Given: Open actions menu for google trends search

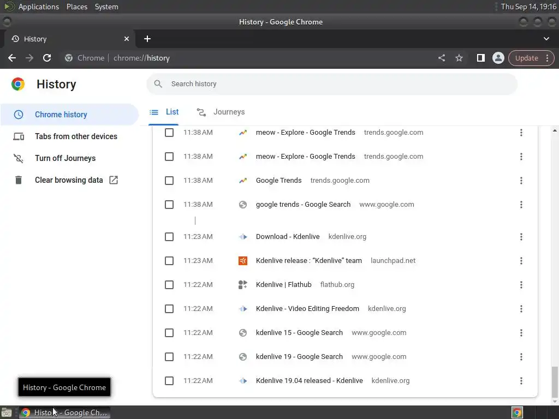Looking at the screenshot, I should 521,205.
